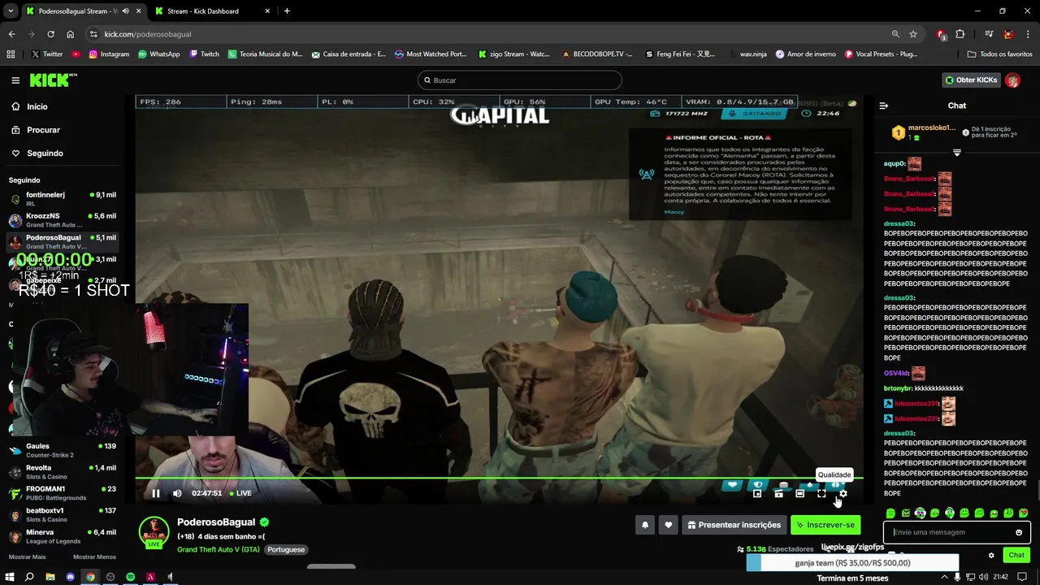Screen dimensions: 1040x585
Task: Collapse list with Mostrar Menos
Action: [x=94, y=557]
